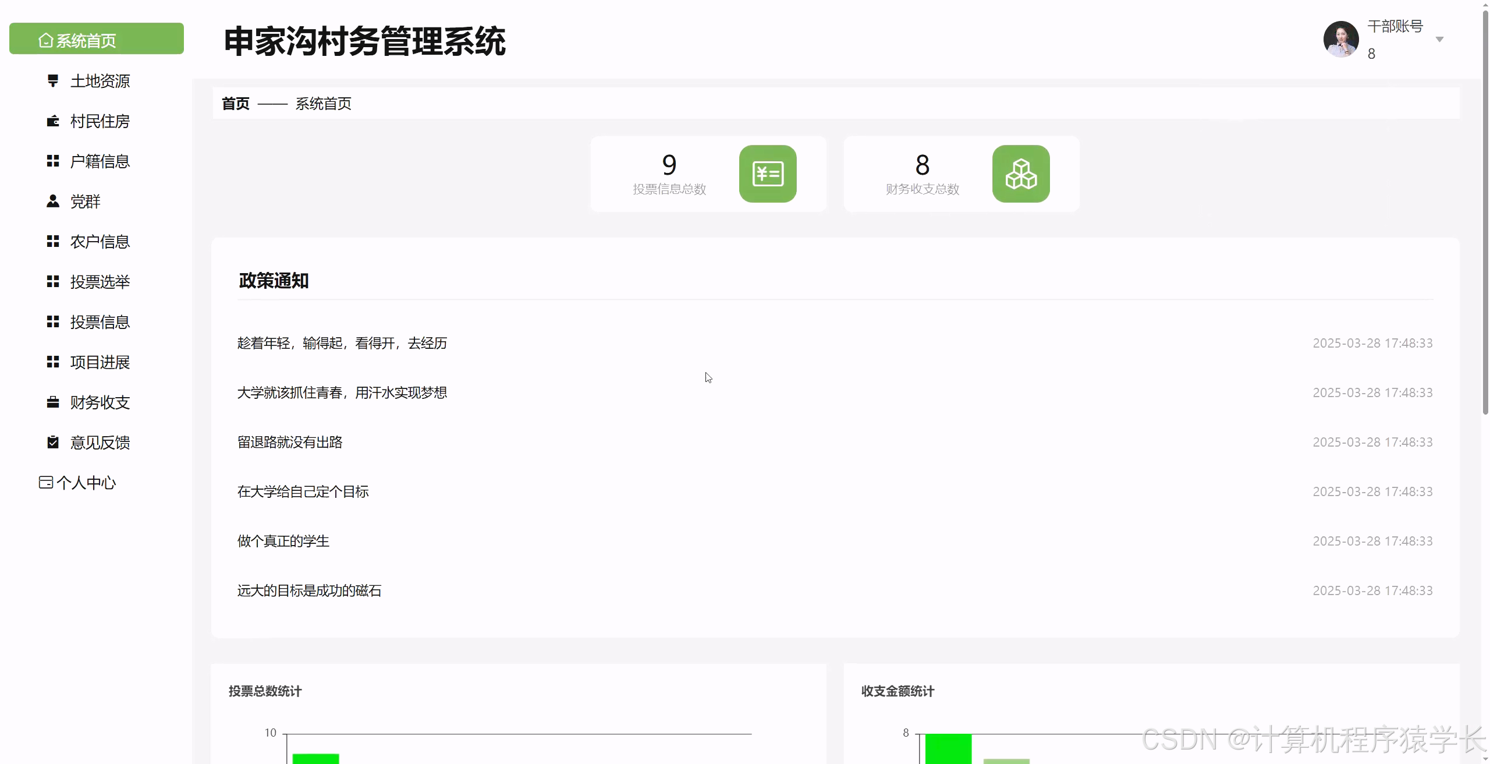Screen dimensions: 1490x764
Task: Click the 首页 breadcrumb link
Action: [x=235, y=103]
